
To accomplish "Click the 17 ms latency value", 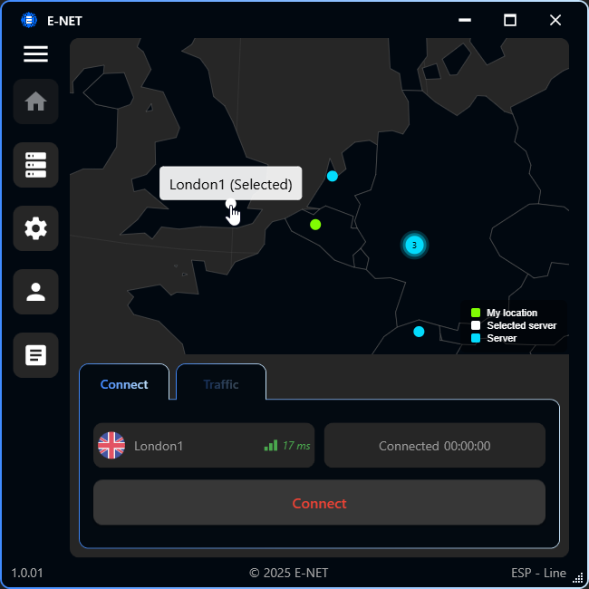I will 296,446.
